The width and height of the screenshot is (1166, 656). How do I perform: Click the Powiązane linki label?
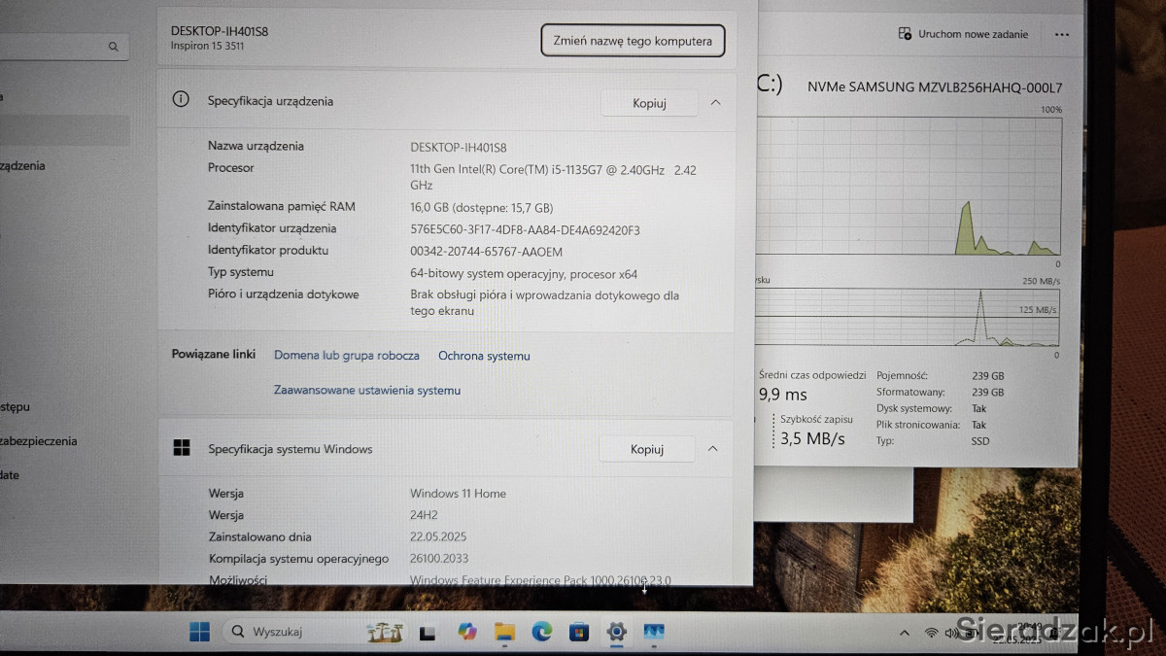[214, 354]
